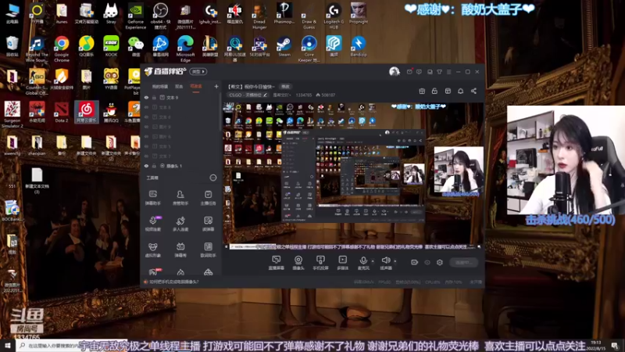
Task: Select the 摄像头 1 layer row
Action: point(180,166)
